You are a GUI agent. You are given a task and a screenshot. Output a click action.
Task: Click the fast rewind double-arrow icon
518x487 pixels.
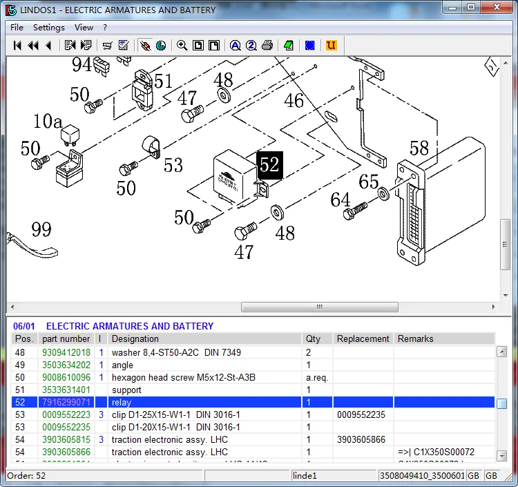click(33, 46)
